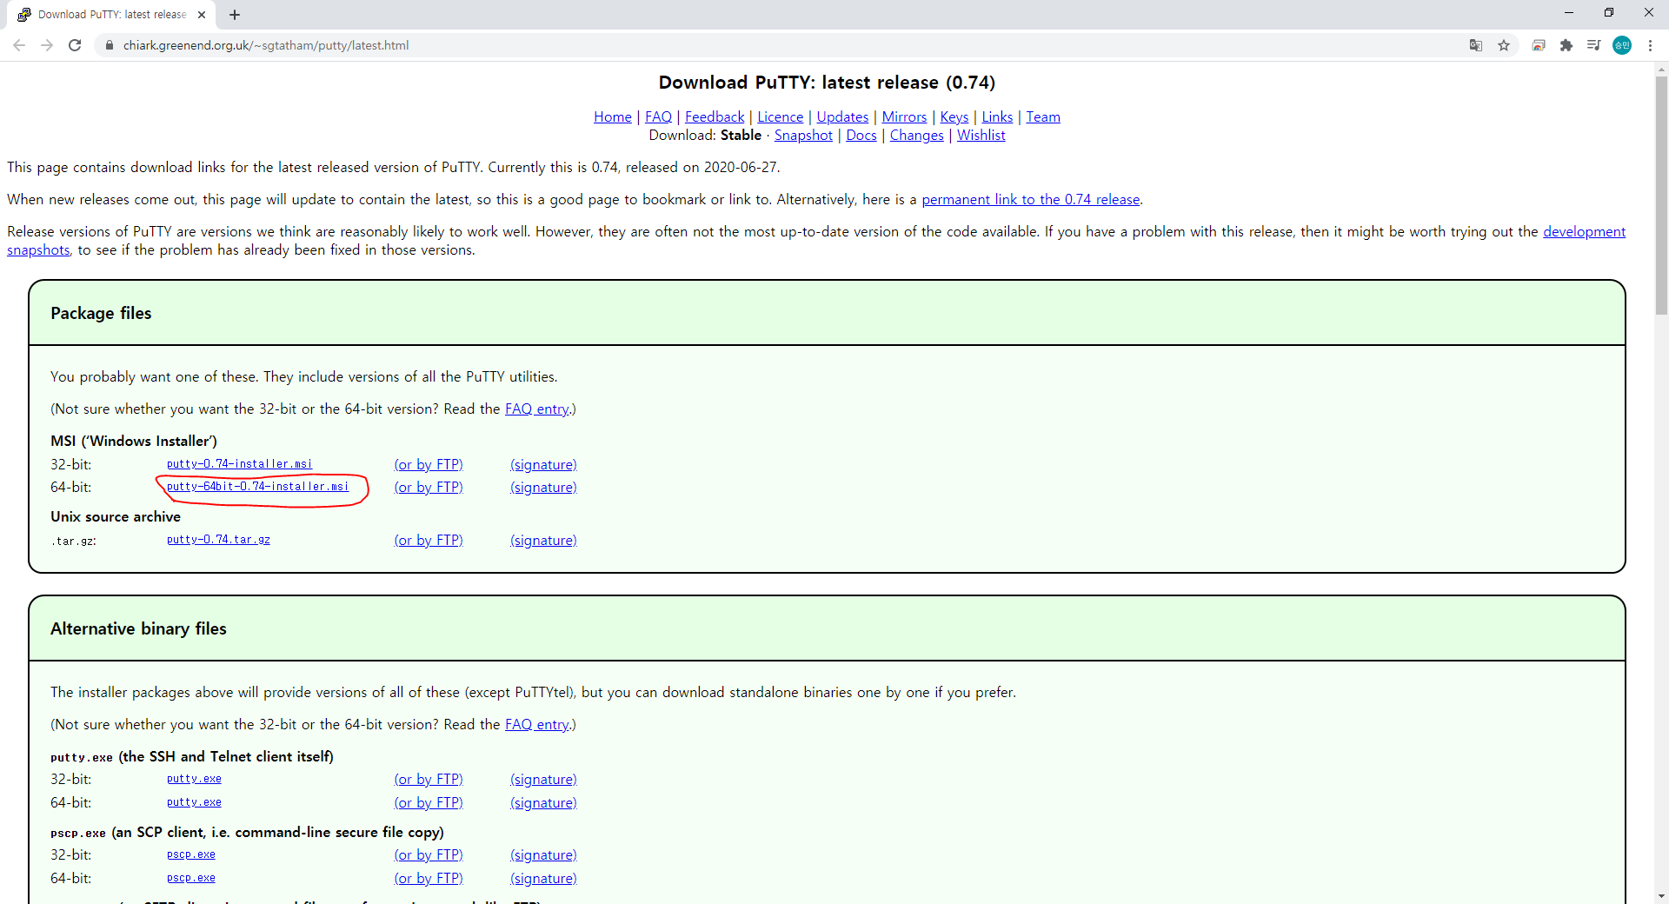The image size is (1669, 904).
Task: Open signature for 32-bit MSI installer
Action: [x=543, y=464]
